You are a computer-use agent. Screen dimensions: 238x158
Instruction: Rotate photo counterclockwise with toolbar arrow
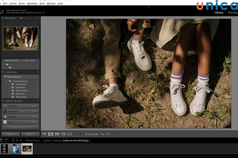[x=102, y=134]
